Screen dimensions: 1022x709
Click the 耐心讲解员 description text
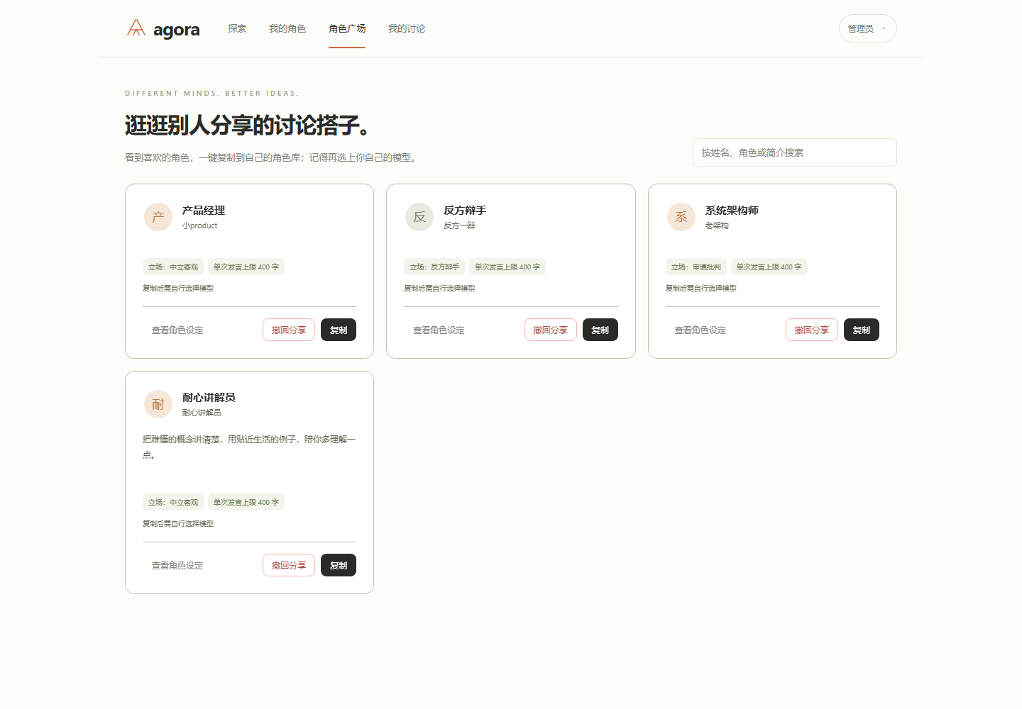click(x=249, y=447)
